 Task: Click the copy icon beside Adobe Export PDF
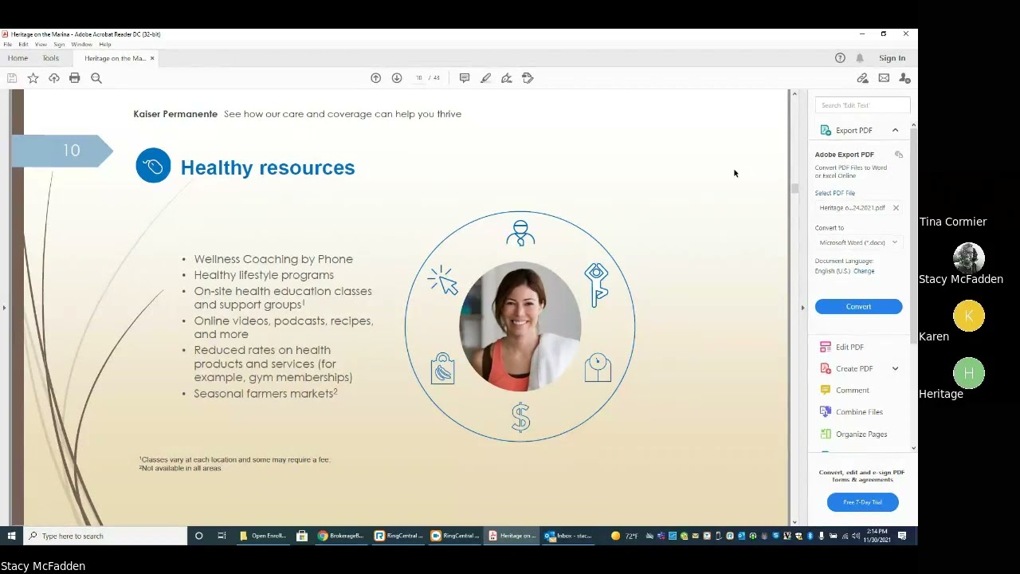tap(899, 155)
